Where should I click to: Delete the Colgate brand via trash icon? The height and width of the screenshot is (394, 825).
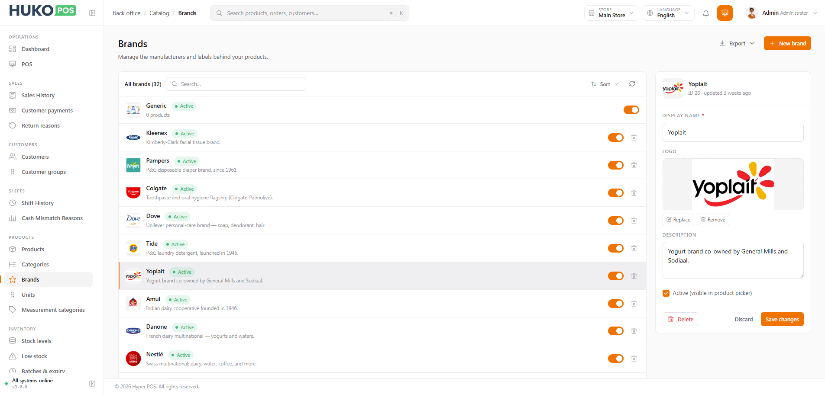(x=634, y=193)
